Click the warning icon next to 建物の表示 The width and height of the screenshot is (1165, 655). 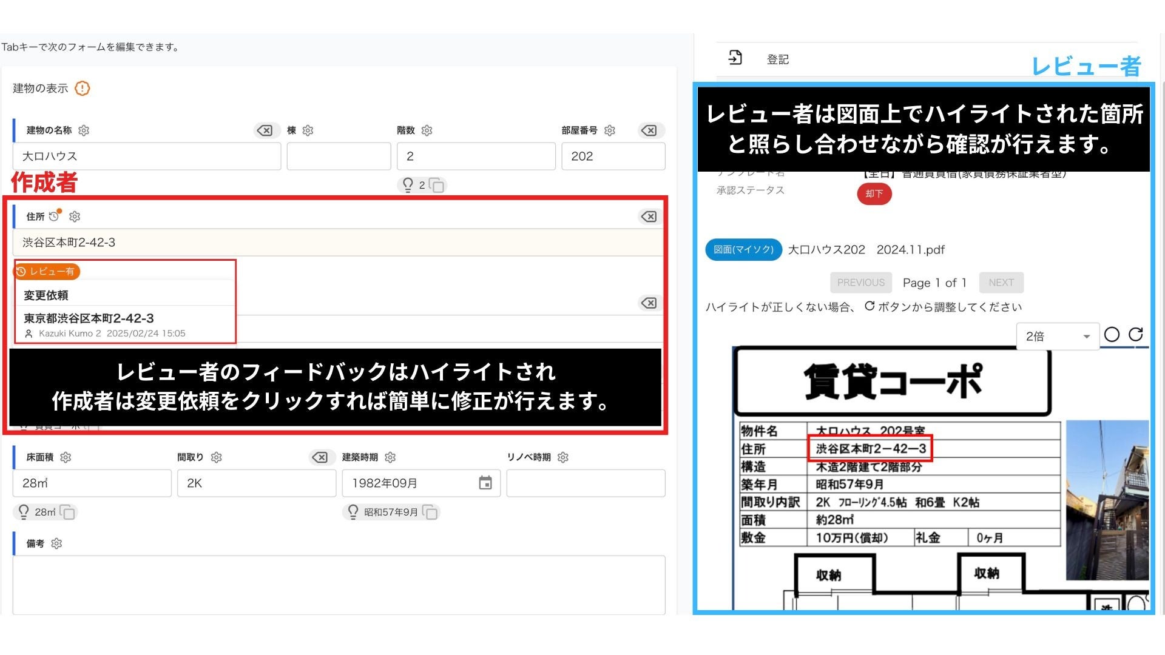(x=82, y=89)
